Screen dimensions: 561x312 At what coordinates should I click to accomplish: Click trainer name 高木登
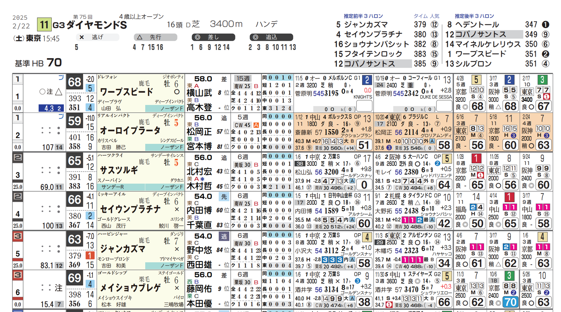pyautogui.click(x=199, y=107)
